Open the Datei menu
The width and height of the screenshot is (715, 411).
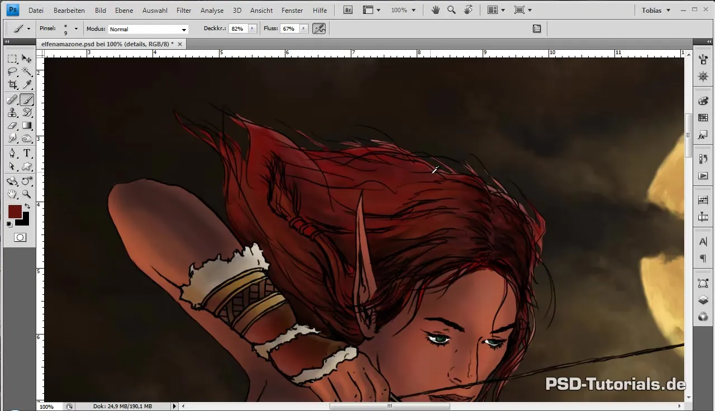pyautogui.click(x=36, y=10)
